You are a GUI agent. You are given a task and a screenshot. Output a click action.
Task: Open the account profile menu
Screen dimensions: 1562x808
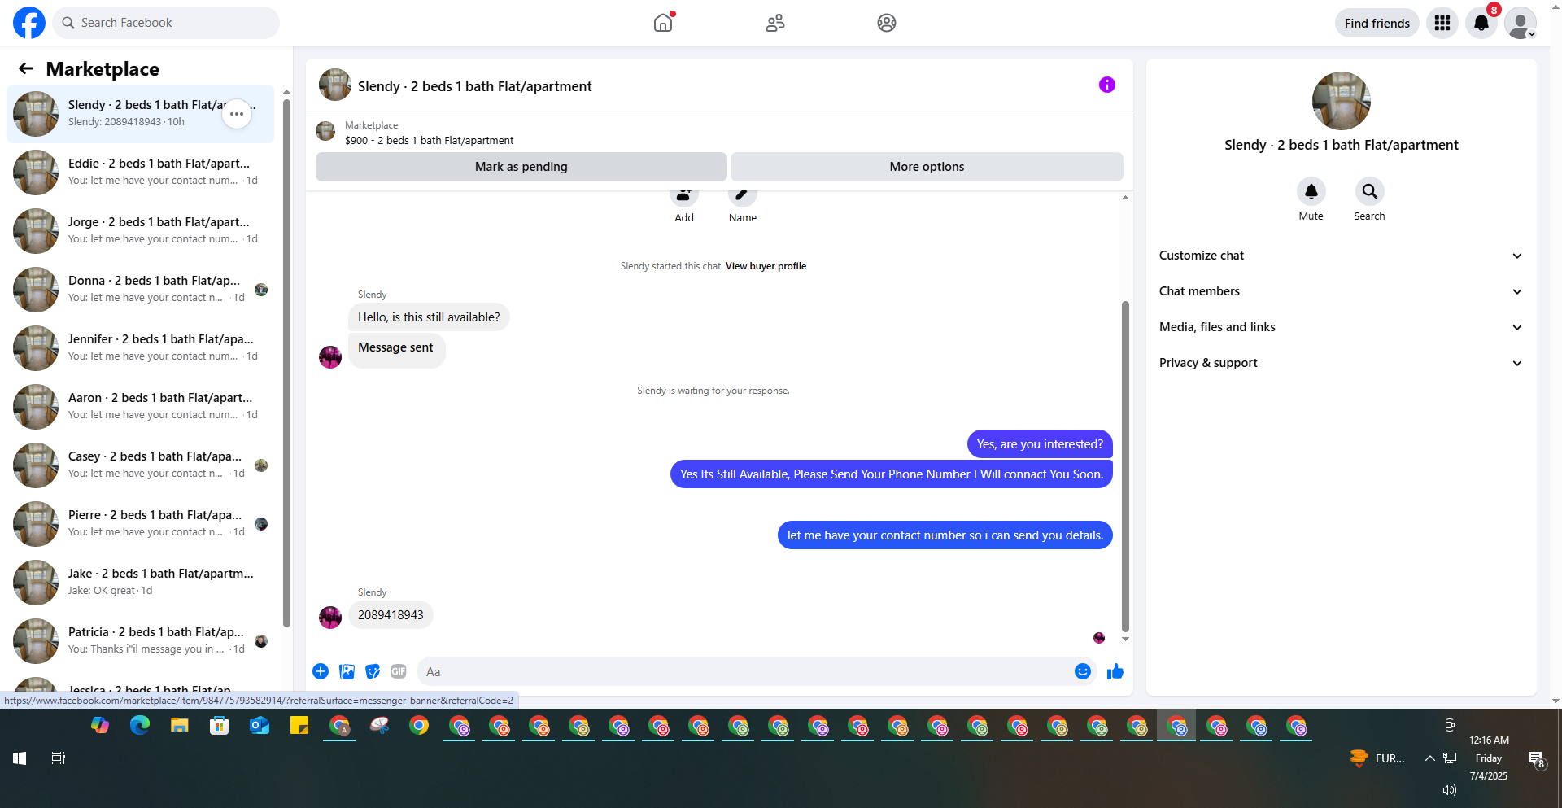point(1521,23)
